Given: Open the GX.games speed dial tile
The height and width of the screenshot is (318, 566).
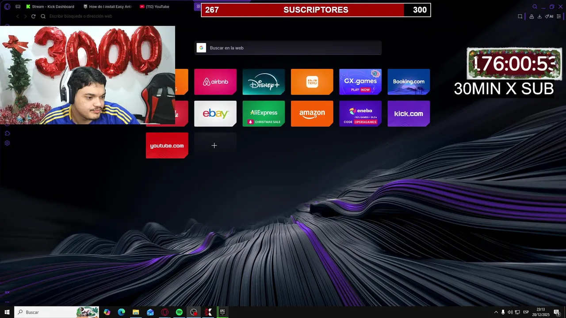Looking at the screenshot, I should 360,82.
